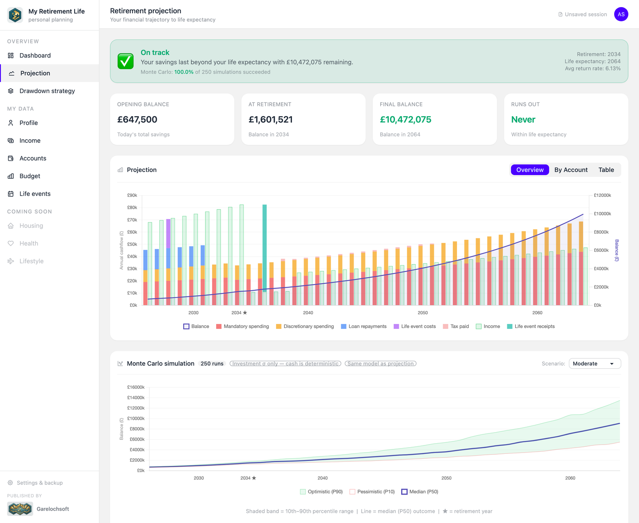Click the Garelochsoft publisher name
Image resolution: width=639 pixels, height=523 pixels.
53,509
